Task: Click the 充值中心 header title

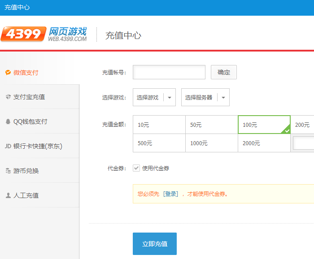Action: click(x=123, y=35)
